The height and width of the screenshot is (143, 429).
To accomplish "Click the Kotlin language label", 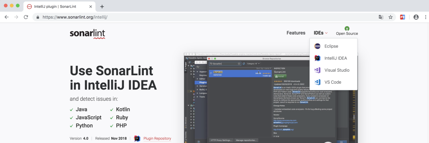I will (123, 109).
